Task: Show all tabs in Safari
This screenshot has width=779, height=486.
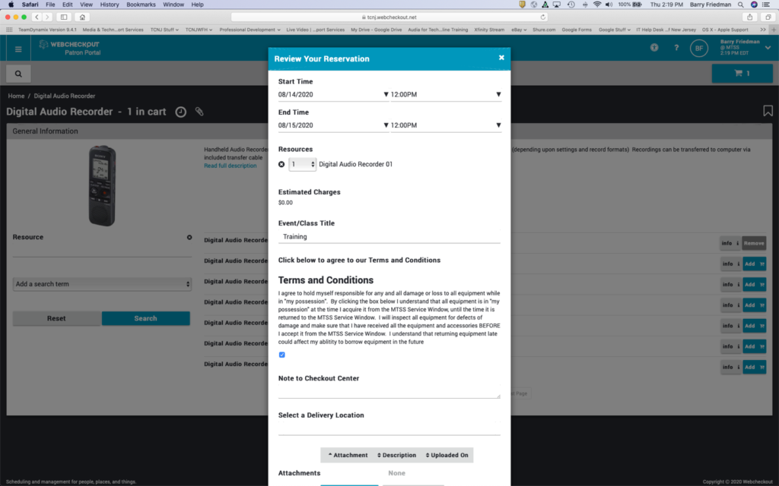Action: pyautogui.click(x=768, y=17)
